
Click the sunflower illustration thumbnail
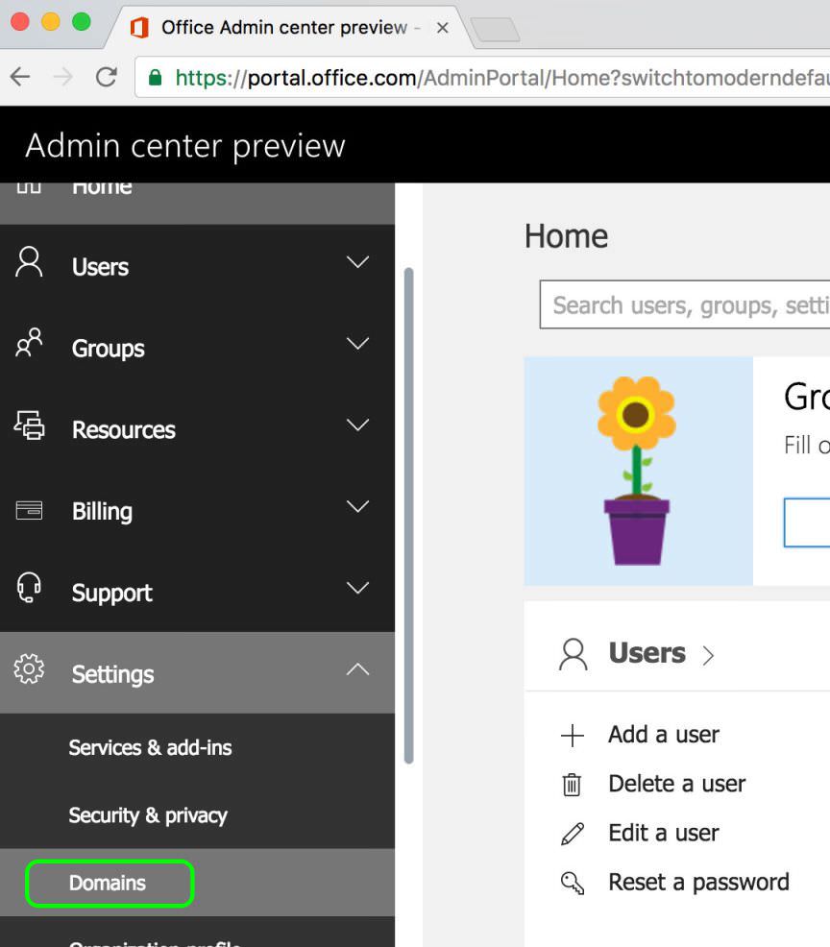pyautogui.click(x=638, y=471)
